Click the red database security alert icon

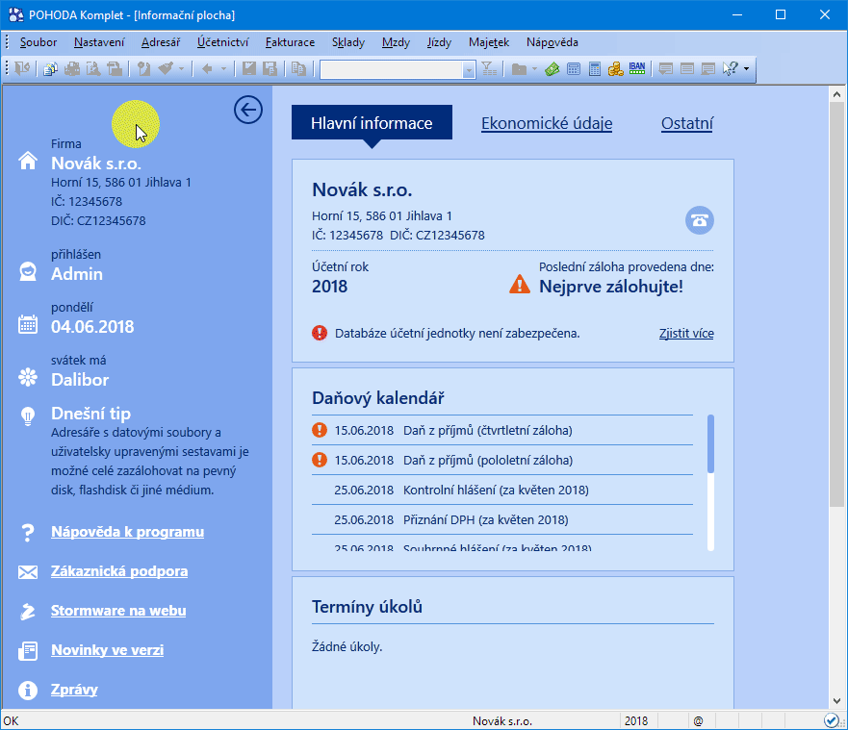click(320, 333)
